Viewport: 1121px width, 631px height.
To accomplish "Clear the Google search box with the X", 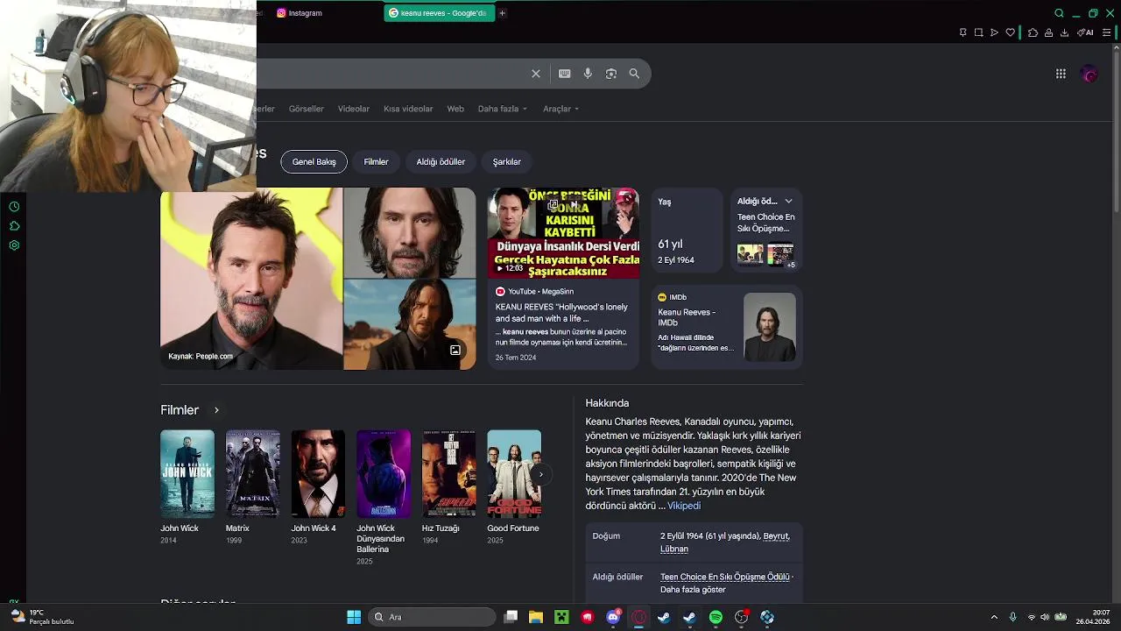I will pos(536,74).
